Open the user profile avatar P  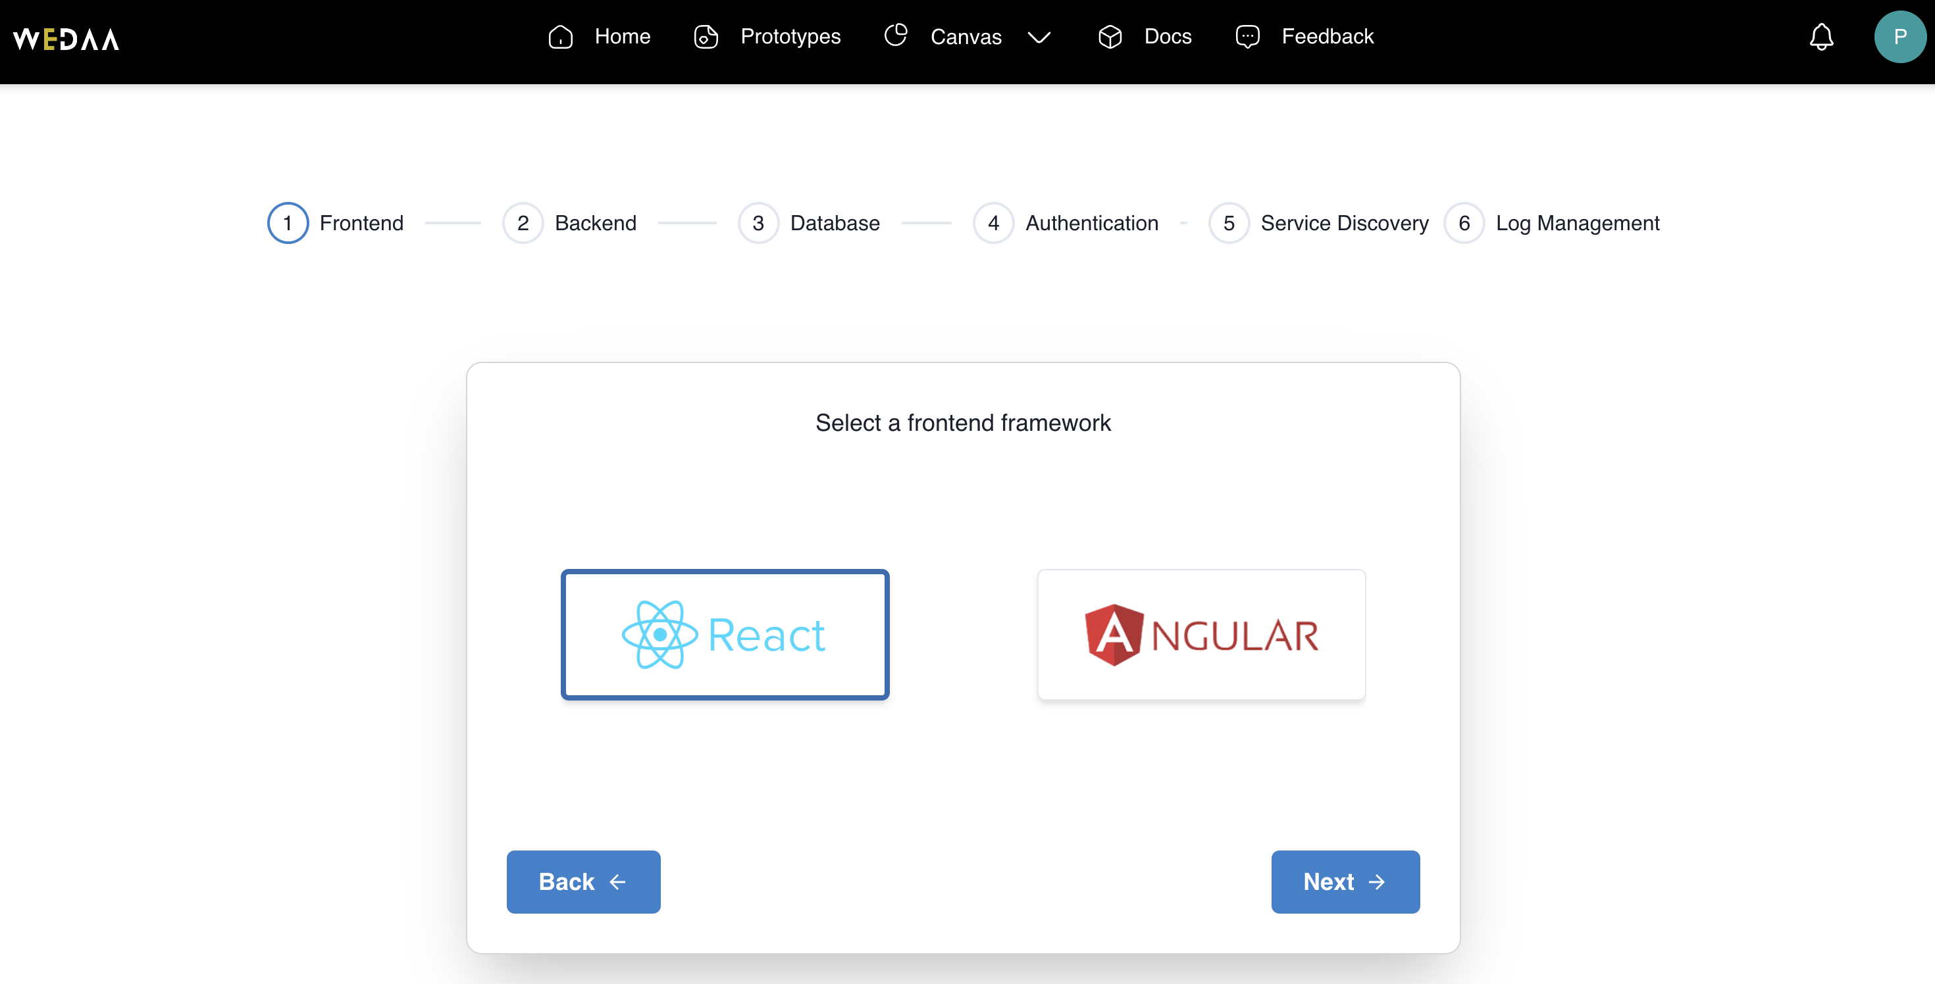pos(1899,37)
